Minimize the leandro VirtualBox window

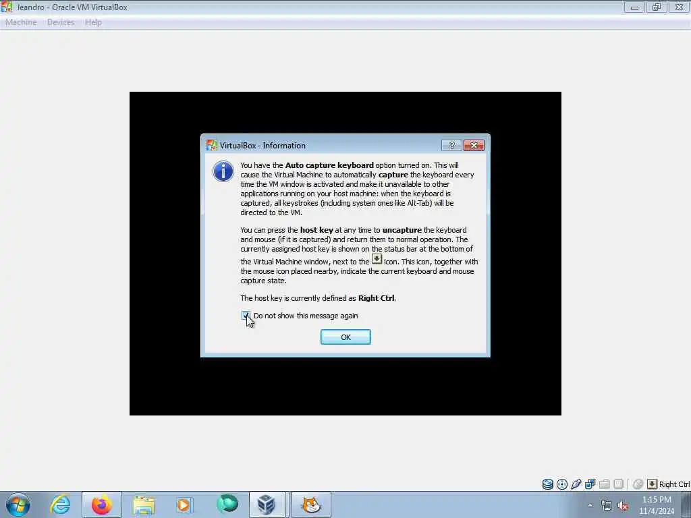(x=634, y=7)
